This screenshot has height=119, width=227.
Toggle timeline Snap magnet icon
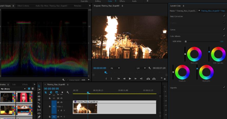[x=51, y=92]
